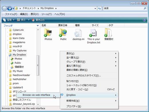The height and width of the screenshot is (112, 149).
Task: Click Browse via web interface
Action: point(38,95)
